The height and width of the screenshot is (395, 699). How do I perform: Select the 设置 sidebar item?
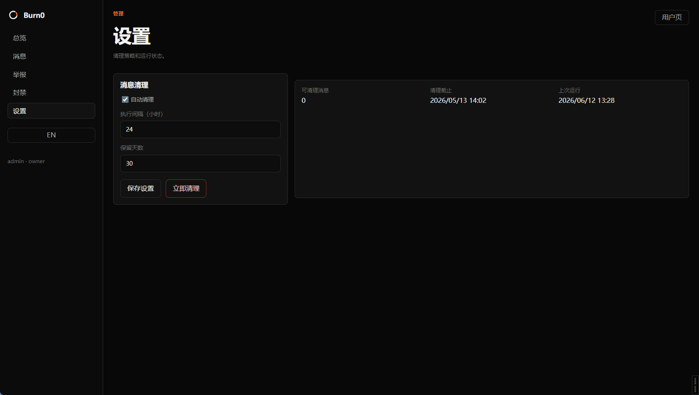click(51, 111)
